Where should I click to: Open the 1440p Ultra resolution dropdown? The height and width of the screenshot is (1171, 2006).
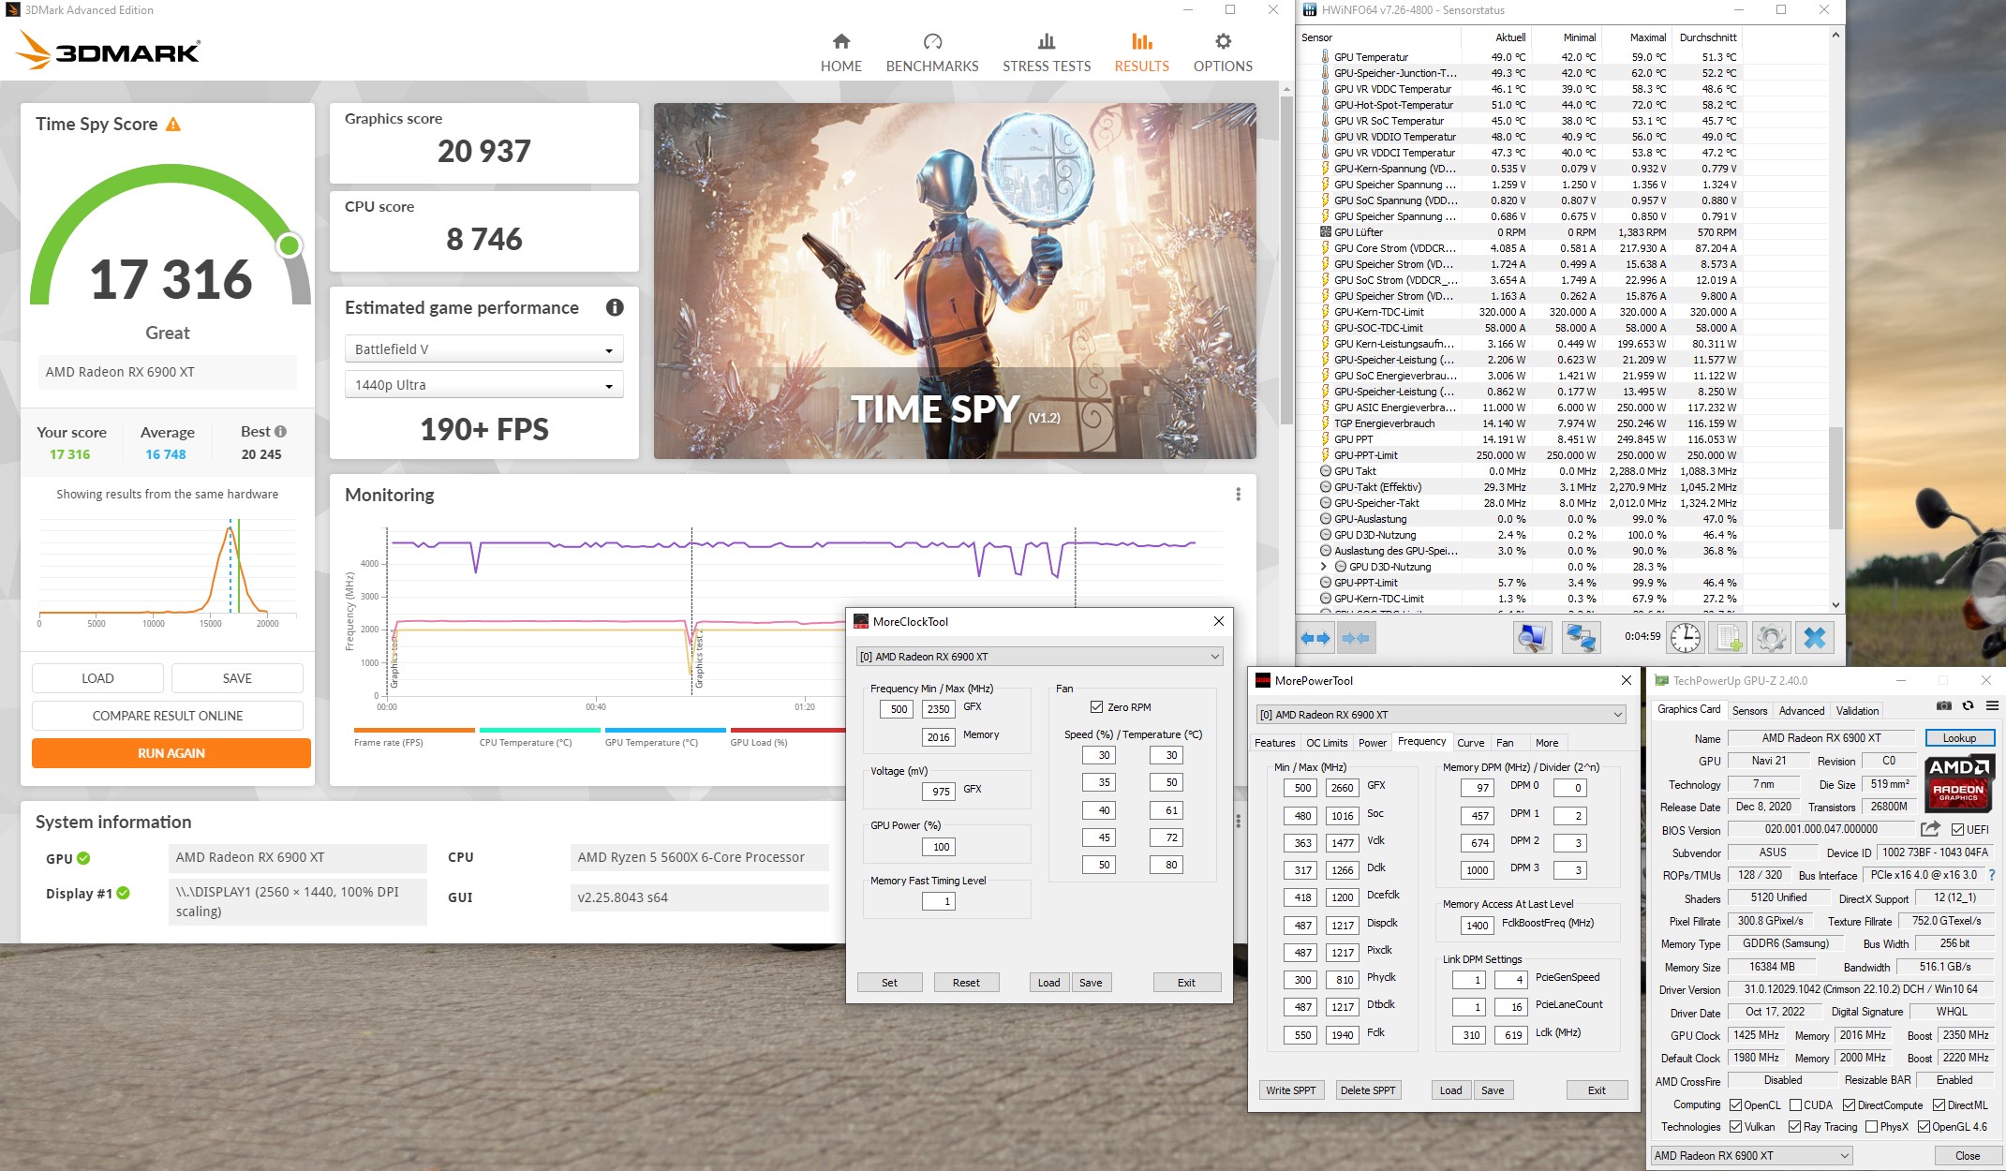483,385
